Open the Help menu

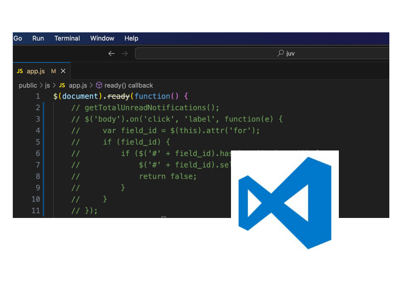tap(131, 38)
